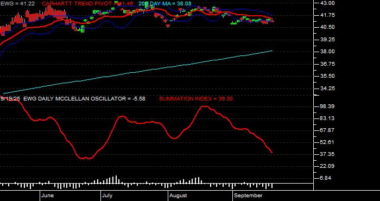Click the 36.75 price axis value
Image resolution: width=380 pixels, height=201 pixels.
pyautogui.click(x=328, y=64)
